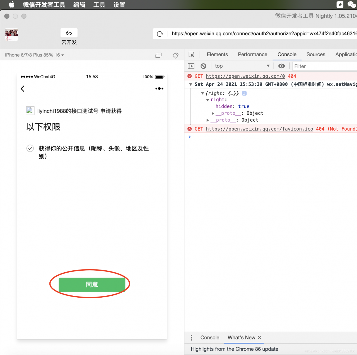Reload the page with the refresh icon
The width and height of the screenshot is (357, 355).
[x=160, y=34]
